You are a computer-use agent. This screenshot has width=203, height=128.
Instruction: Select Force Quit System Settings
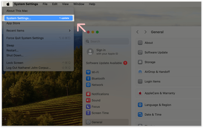click(25, 38)
